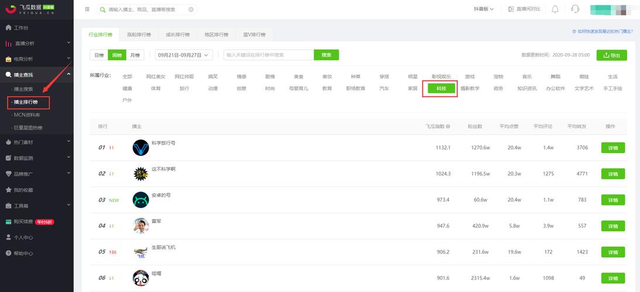The height and width of the screenshot is (292, 640).
Task: Select the 周榜 weekly ranking option
Action: 117,55
